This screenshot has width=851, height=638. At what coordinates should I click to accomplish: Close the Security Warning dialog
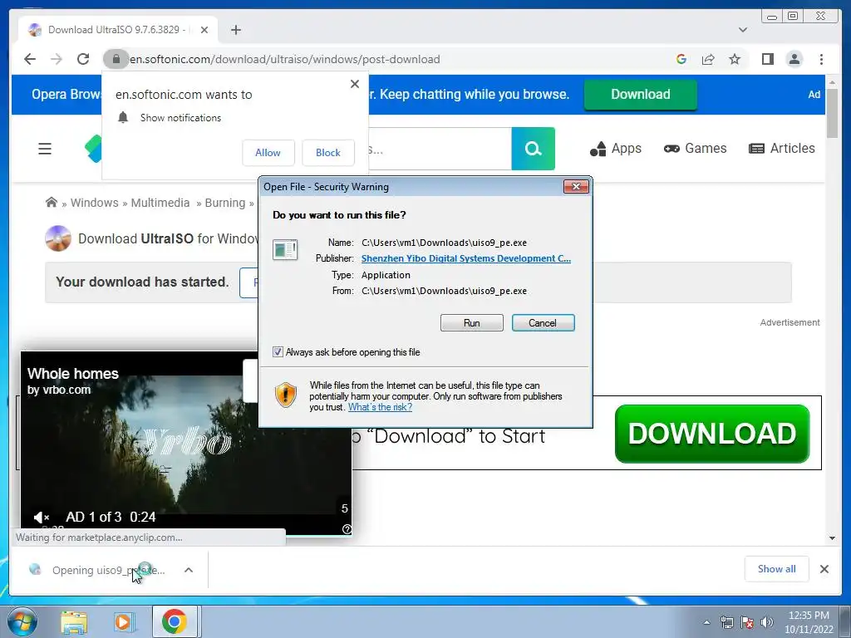(576, 187)
